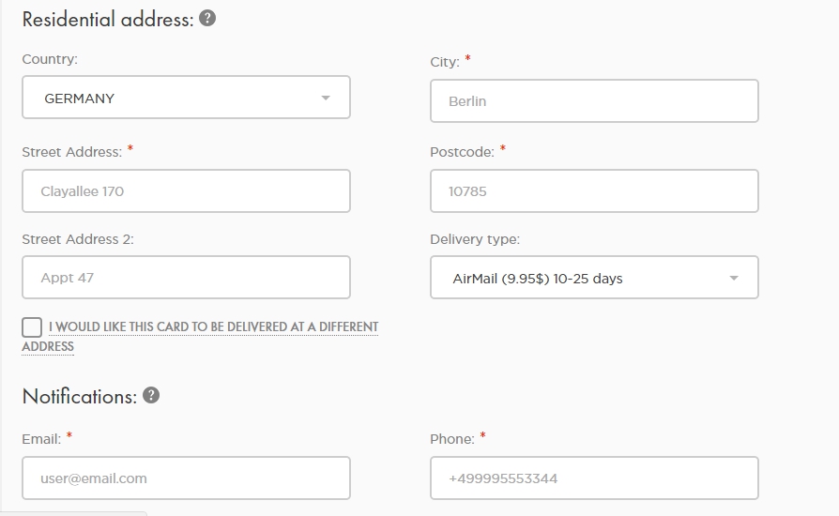Click the 'Country:' field label
Image resolution: width=839 pixels, height=516 pixels.
pyautogui.click(x=50, y=59)
